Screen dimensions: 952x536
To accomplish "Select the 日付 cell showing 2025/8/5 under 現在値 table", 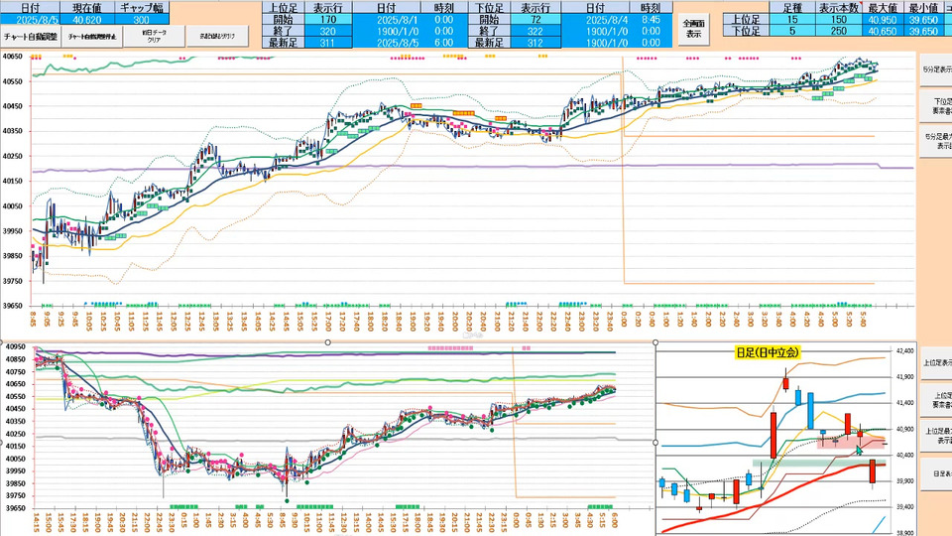I will (31, 20).
